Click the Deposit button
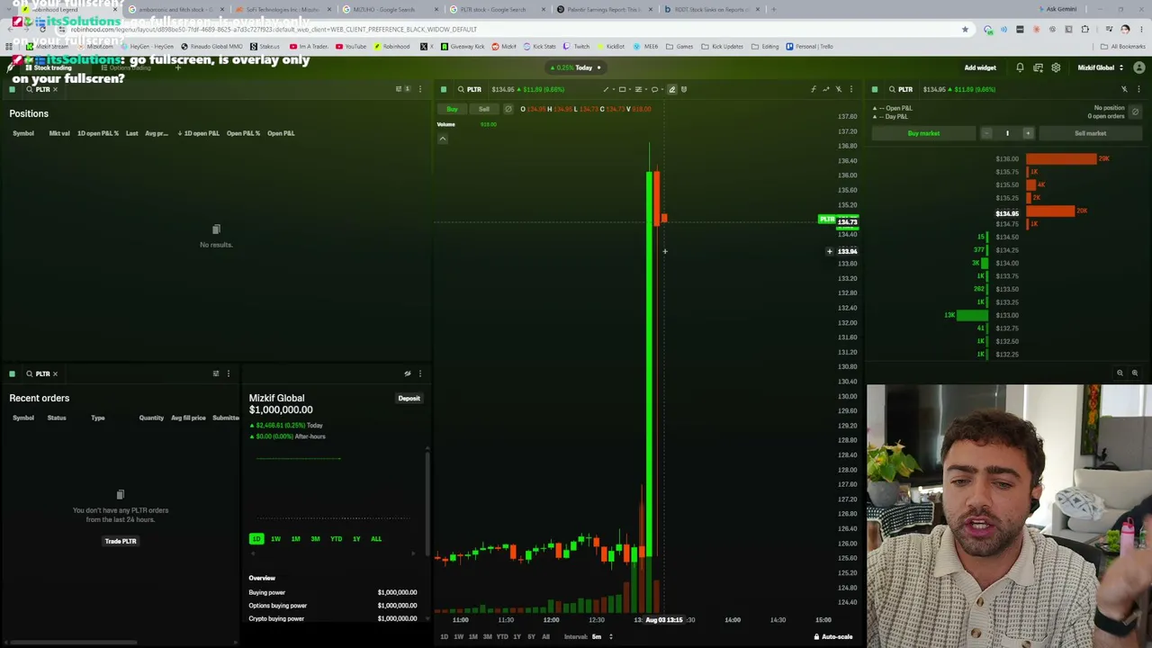This screenshot has height=648, width=1152. (409, 399)
